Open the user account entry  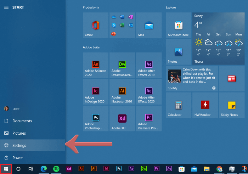click(x=33, y=108)
